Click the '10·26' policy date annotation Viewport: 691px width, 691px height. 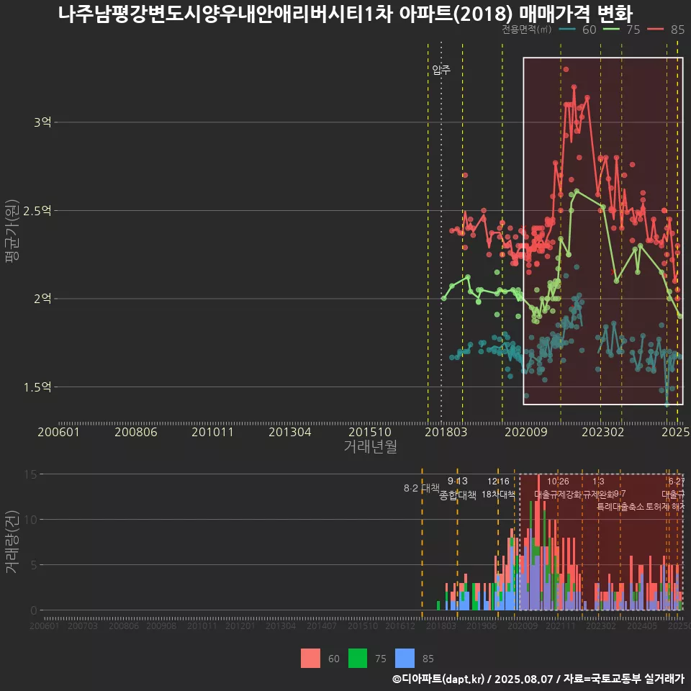tap(558, 482)
